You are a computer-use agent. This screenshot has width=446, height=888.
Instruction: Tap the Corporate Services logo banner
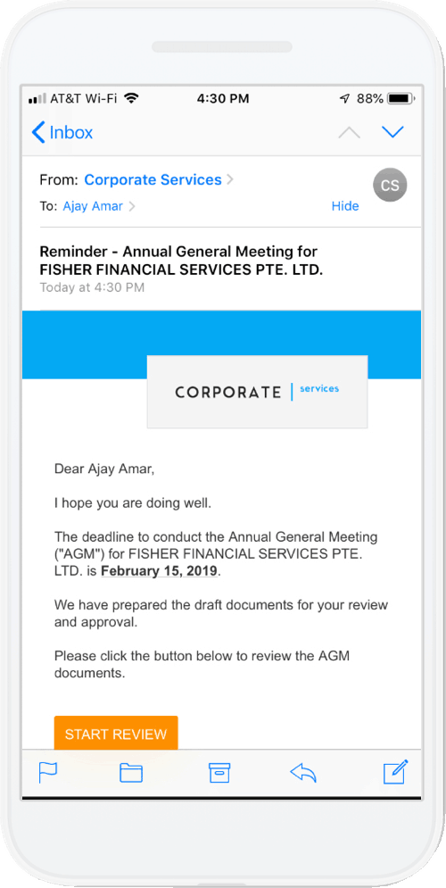(257, 391)
